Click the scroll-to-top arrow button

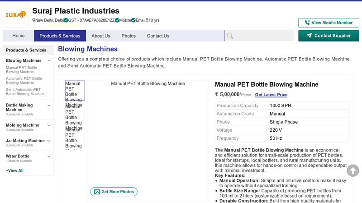click(353, 171)
